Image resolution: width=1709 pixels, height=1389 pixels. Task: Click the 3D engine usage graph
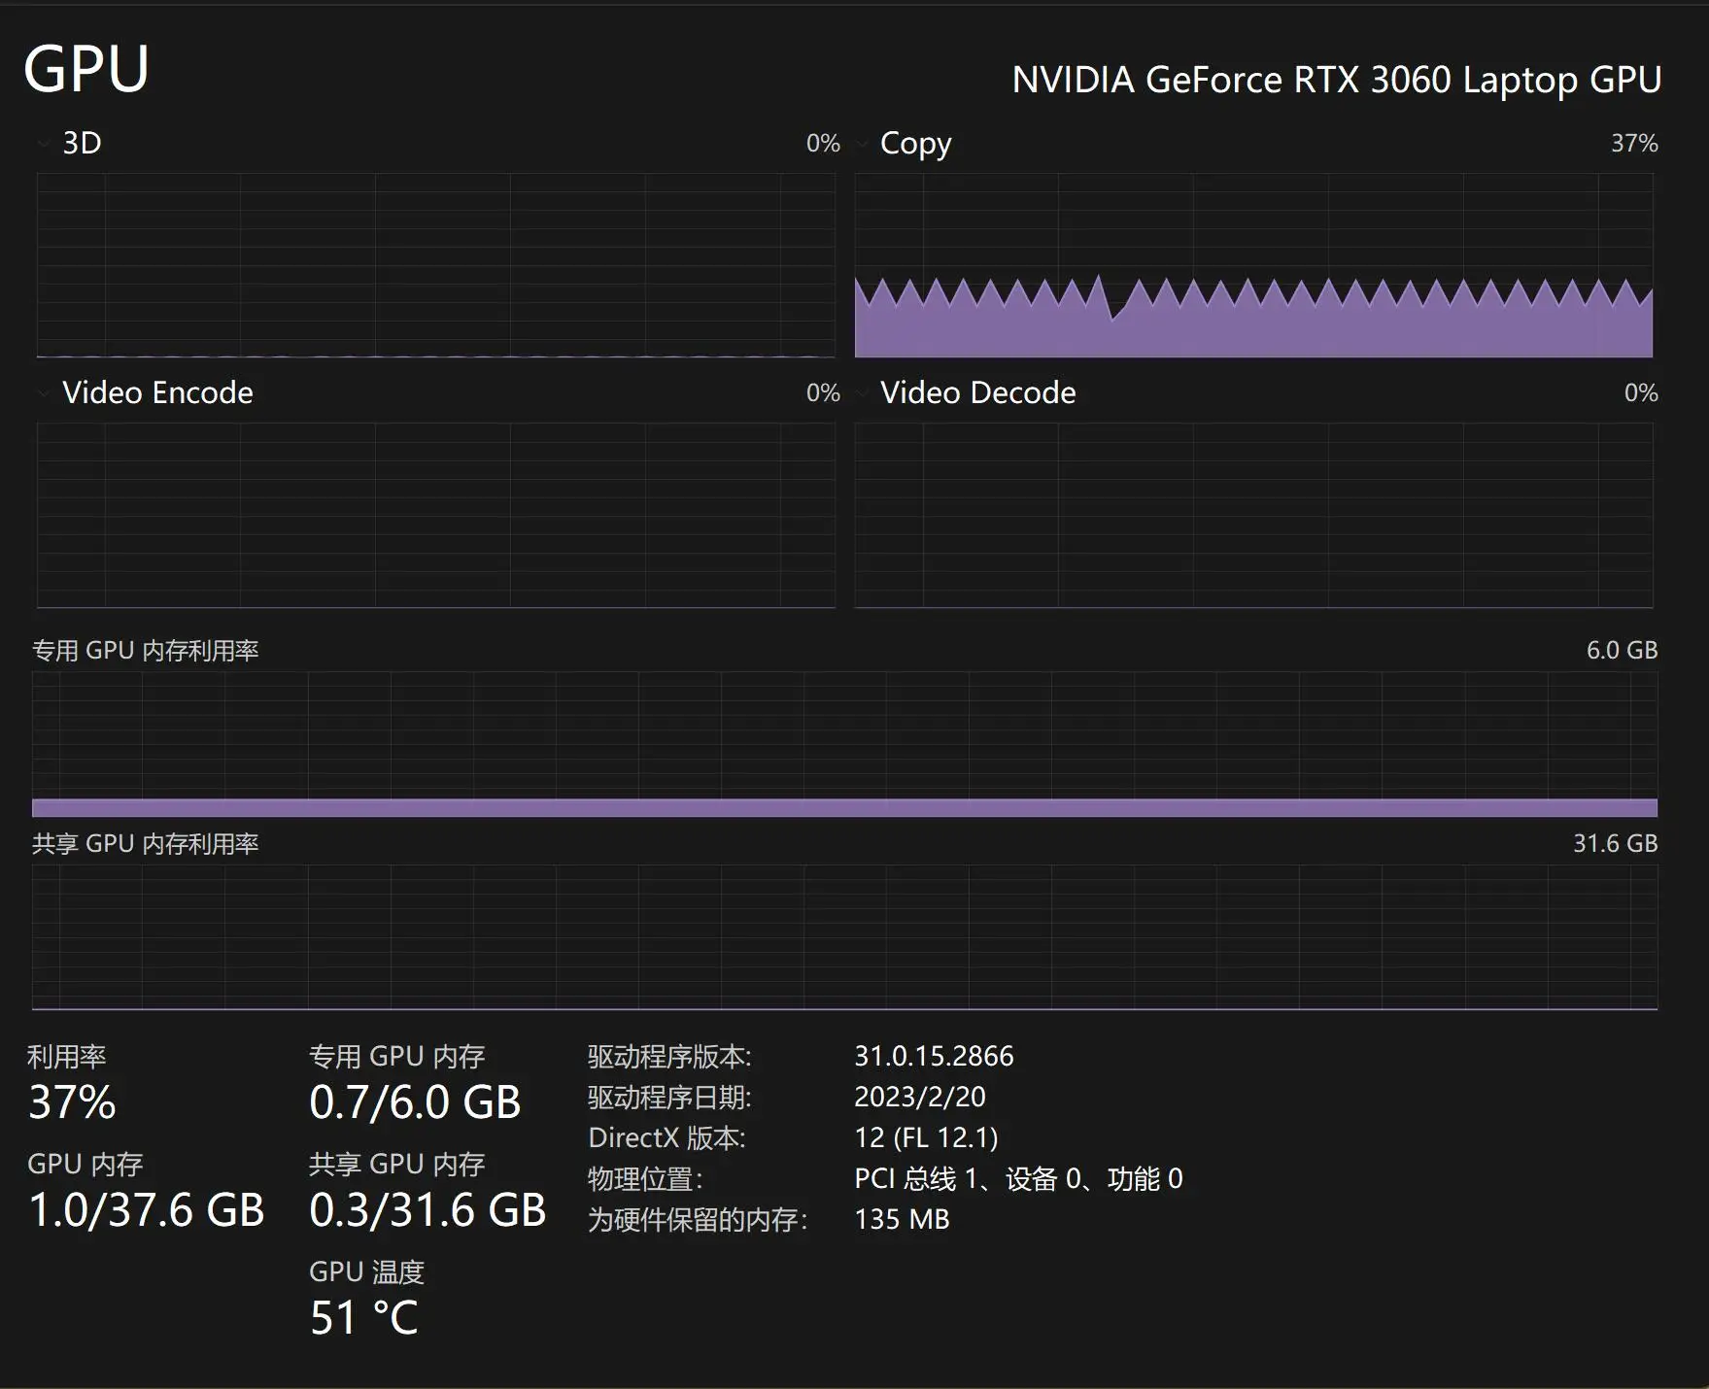(435, 265)
